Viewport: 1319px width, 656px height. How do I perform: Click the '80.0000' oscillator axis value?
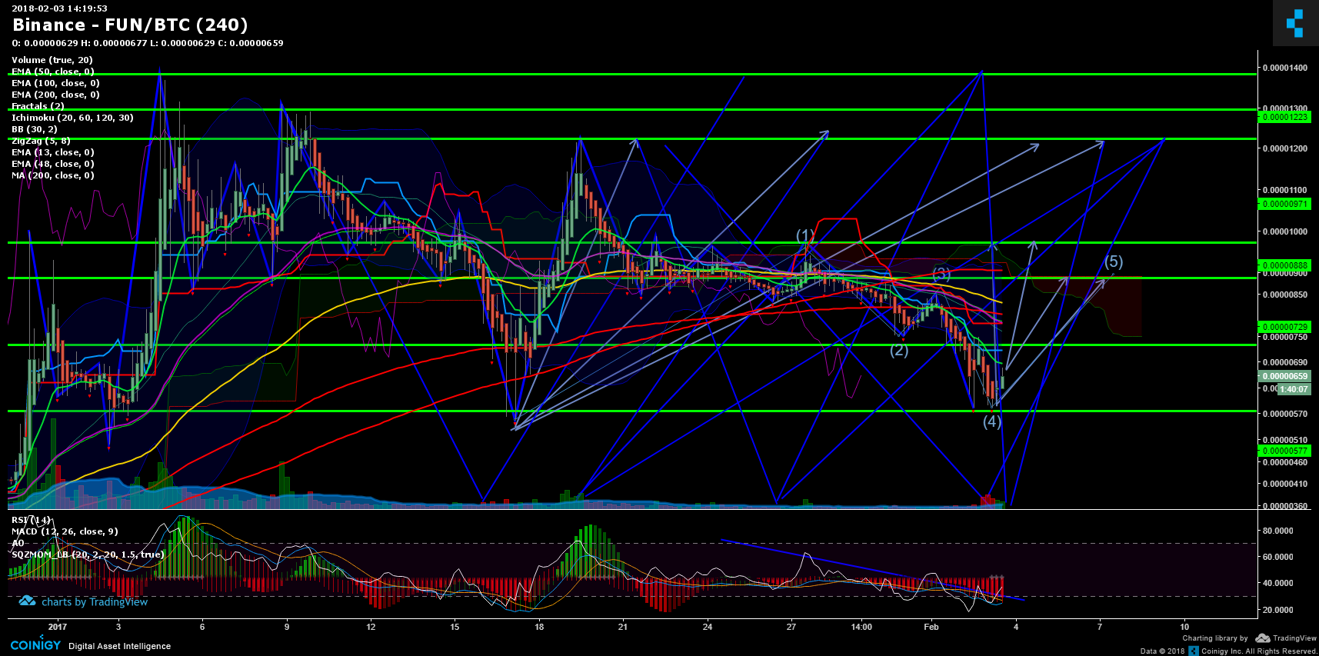(1277, 531)
